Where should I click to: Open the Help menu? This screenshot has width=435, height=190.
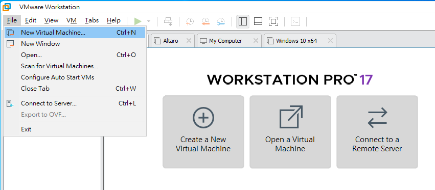point(114,20)
